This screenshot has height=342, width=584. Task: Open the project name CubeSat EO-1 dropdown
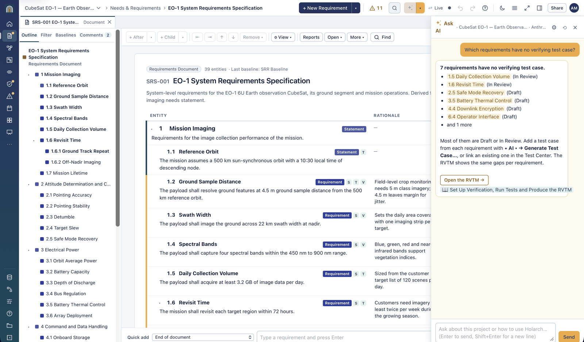pyautogui.click(x=63, y=8)
